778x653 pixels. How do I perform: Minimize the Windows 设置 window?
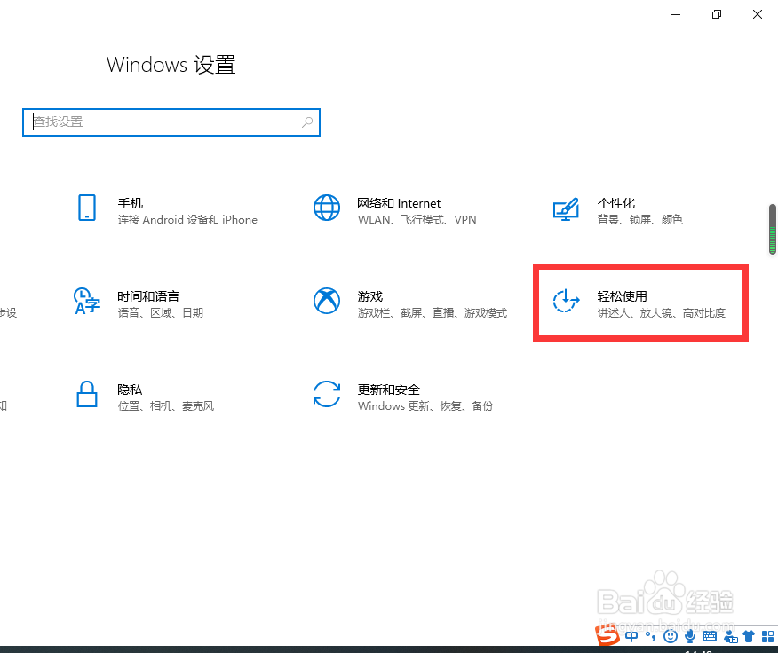tap(676, 14)
